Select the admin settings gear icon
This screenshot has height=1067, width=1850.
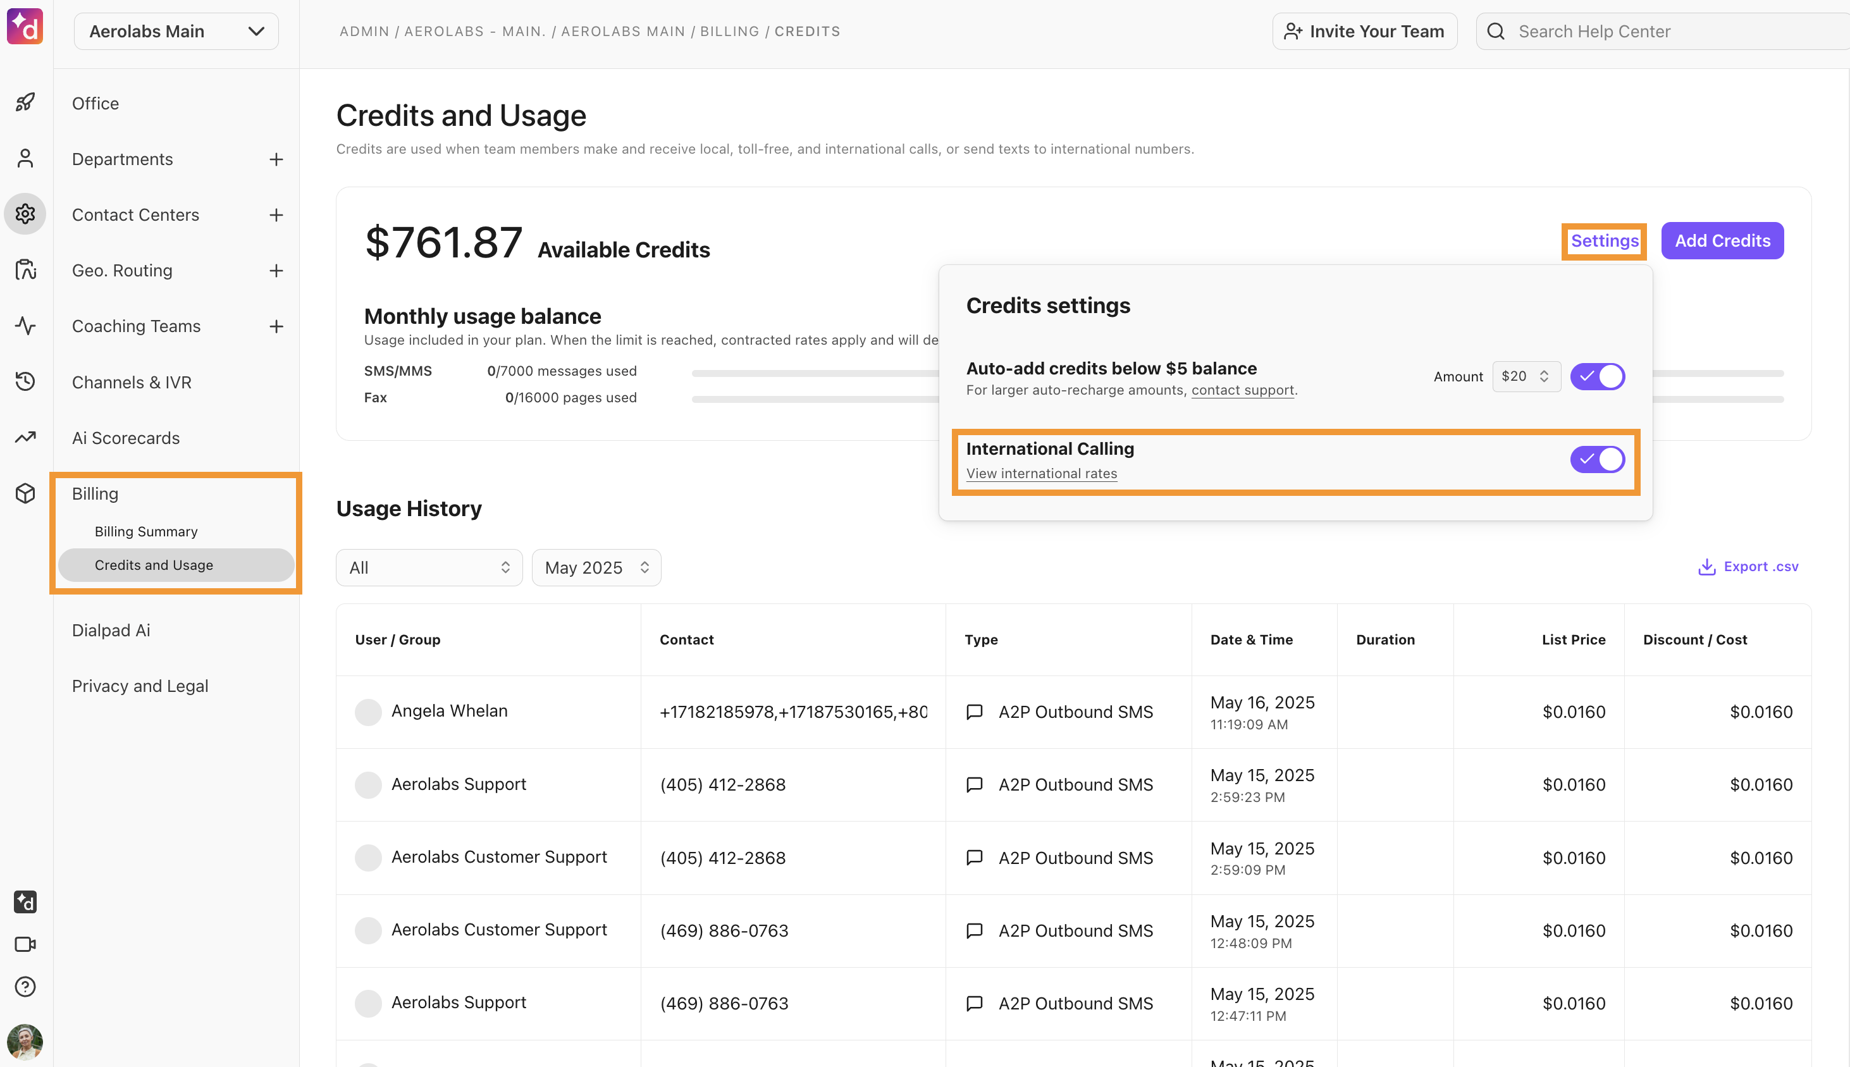click(25, 213)
